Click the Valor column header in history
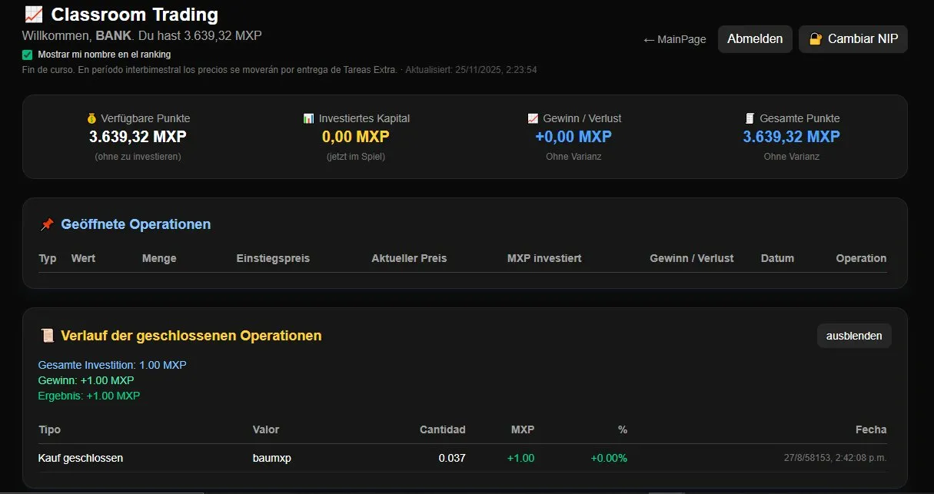Image resolution: width=934 pixels, height=494 pixels. click(266, 429)
